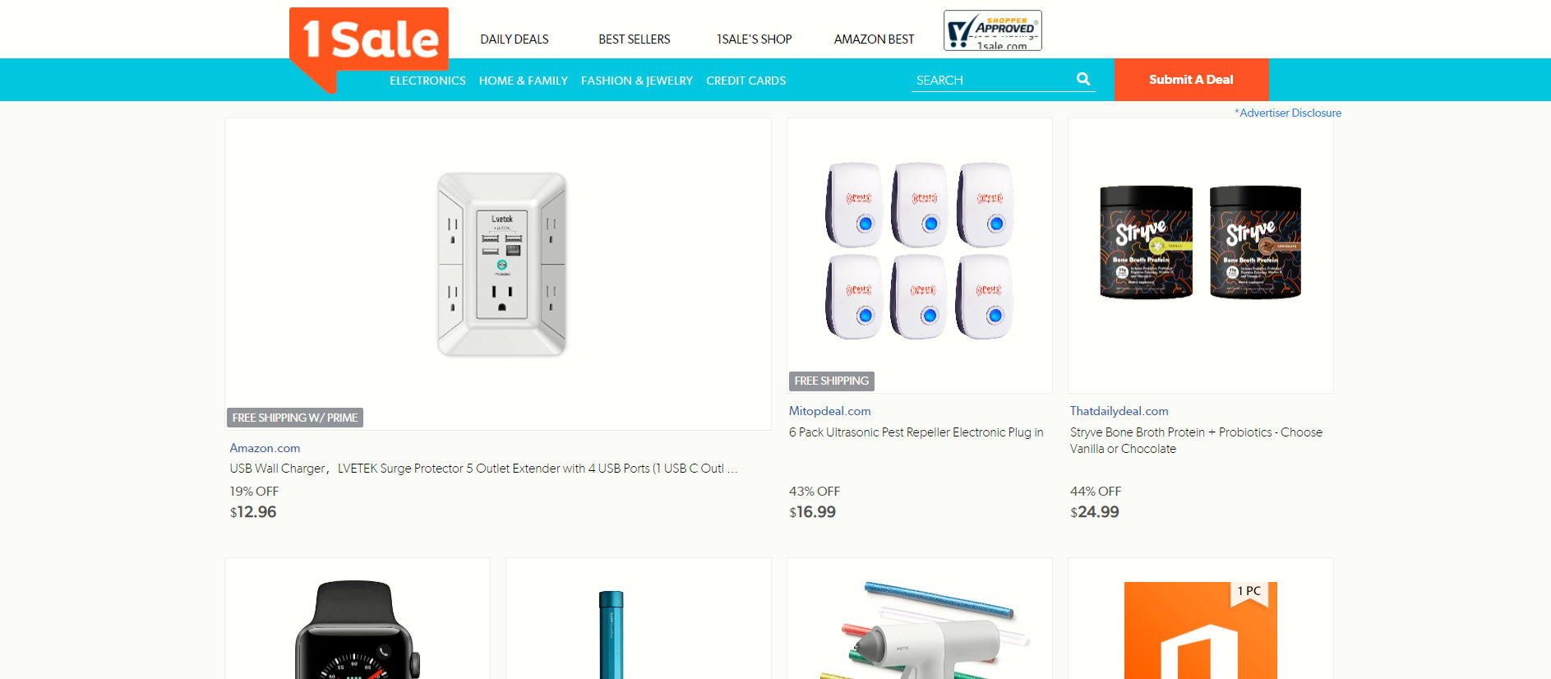This screenshot has width=1551, height=679.
Task: Browse the Home & Family category
Action: pos(524,81)
